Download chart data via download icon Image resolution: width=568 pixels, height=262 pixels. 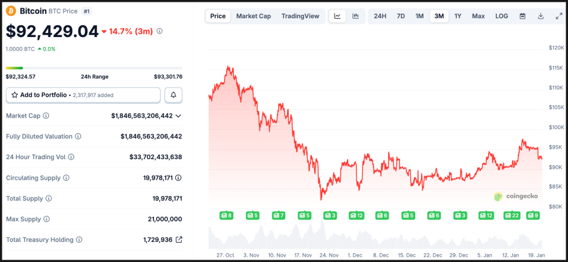pos(540,16)
